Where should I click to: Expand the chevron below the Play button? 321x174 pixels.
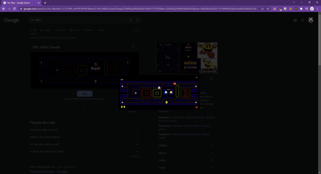coord(85,105)
